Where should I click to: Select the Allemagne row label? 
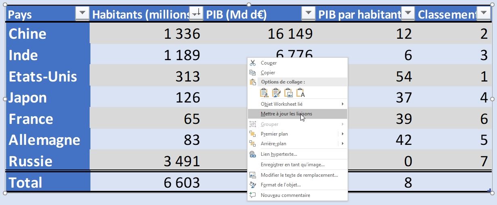point(44,140)
